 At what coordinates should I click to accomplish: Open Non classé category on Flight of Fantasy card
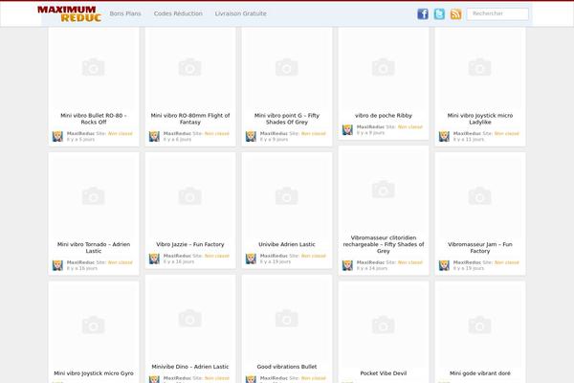[217, 133]
